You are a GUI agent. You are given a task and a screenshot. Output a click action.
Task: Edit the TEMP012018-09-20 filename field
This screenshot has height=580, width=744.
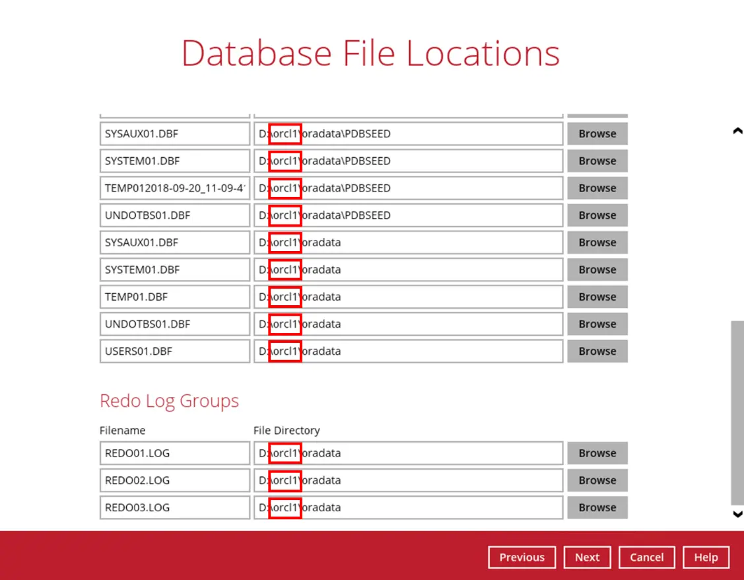[x=174, y=188]
